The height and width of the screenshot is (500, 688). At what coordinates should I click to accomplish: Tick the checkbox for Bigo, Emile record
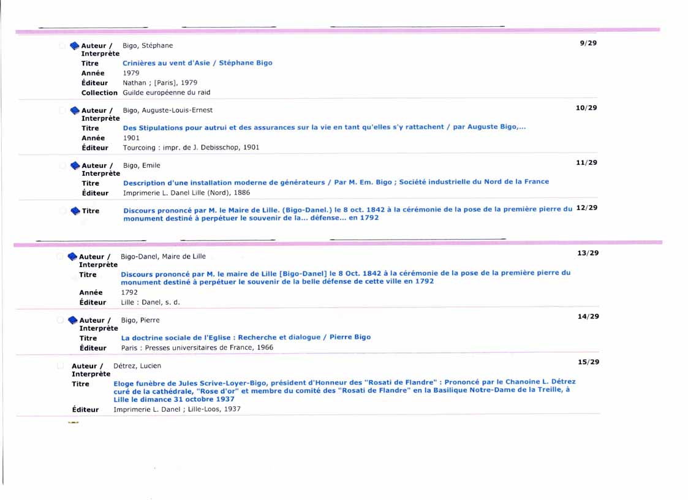62,165
